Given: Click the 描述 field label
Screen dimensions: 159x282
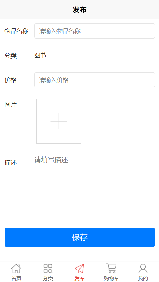Looking at the screenshot, I should pos(10,163).
